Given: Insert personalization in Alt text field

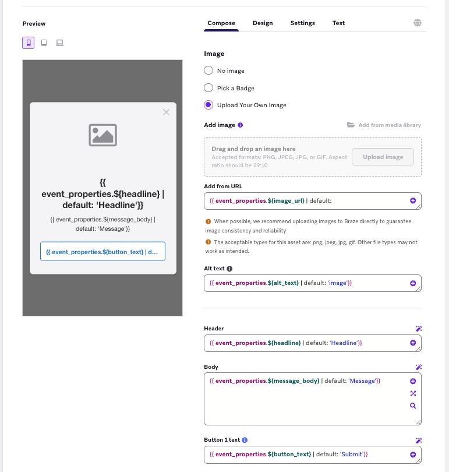Looking at the screenshot, I should point(413,283).
